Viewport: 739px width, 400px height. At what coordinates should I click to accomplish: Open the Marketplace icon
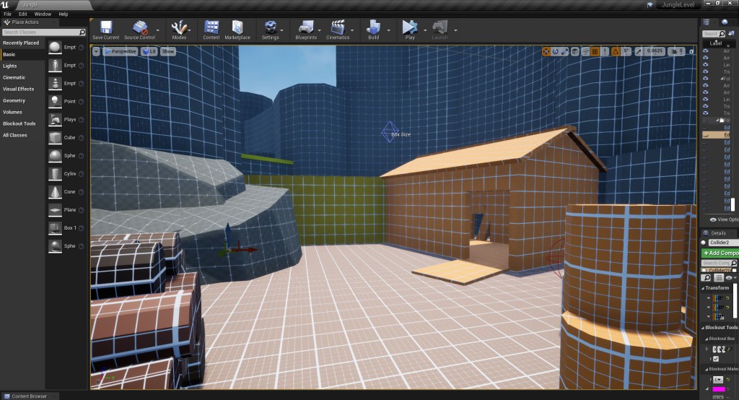[237, 28]
